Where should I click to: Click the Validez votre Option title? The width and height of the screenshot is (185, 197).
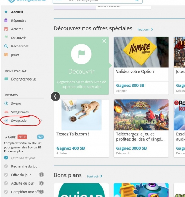(x=135, y=72)
